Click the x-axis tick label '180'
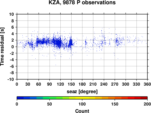151x113 pixels. click(82, 84)
